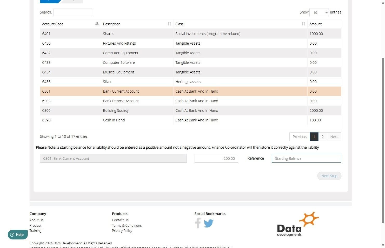
Task: Sort table by Description arrows
Action: [x=169, y=24]
